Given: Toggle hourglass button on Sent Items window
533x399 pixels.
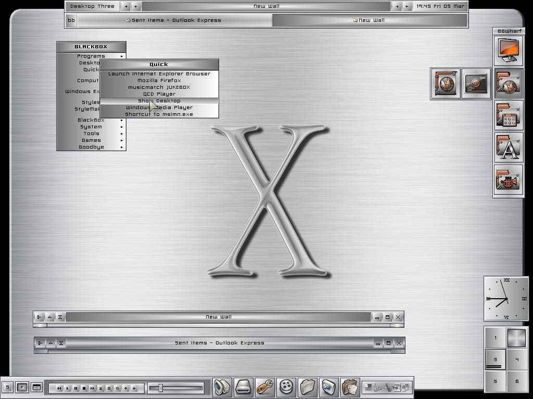Looking at the screenshot, I should tap(61, 343).
